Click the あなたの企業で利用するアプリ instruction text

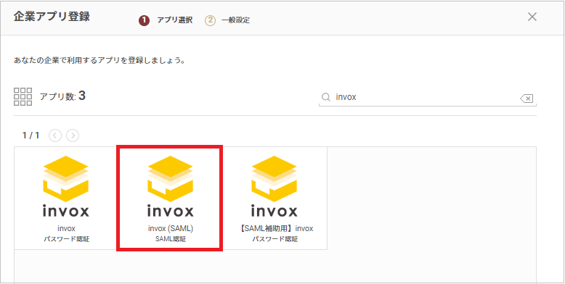pos(99,60)
